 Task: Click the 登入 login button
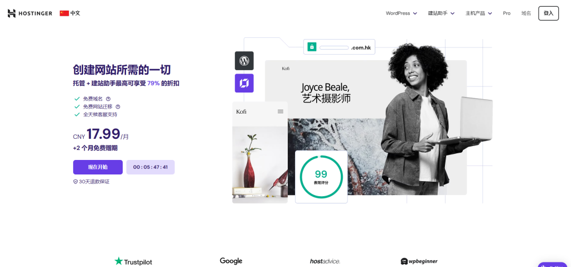click(548, 13)
